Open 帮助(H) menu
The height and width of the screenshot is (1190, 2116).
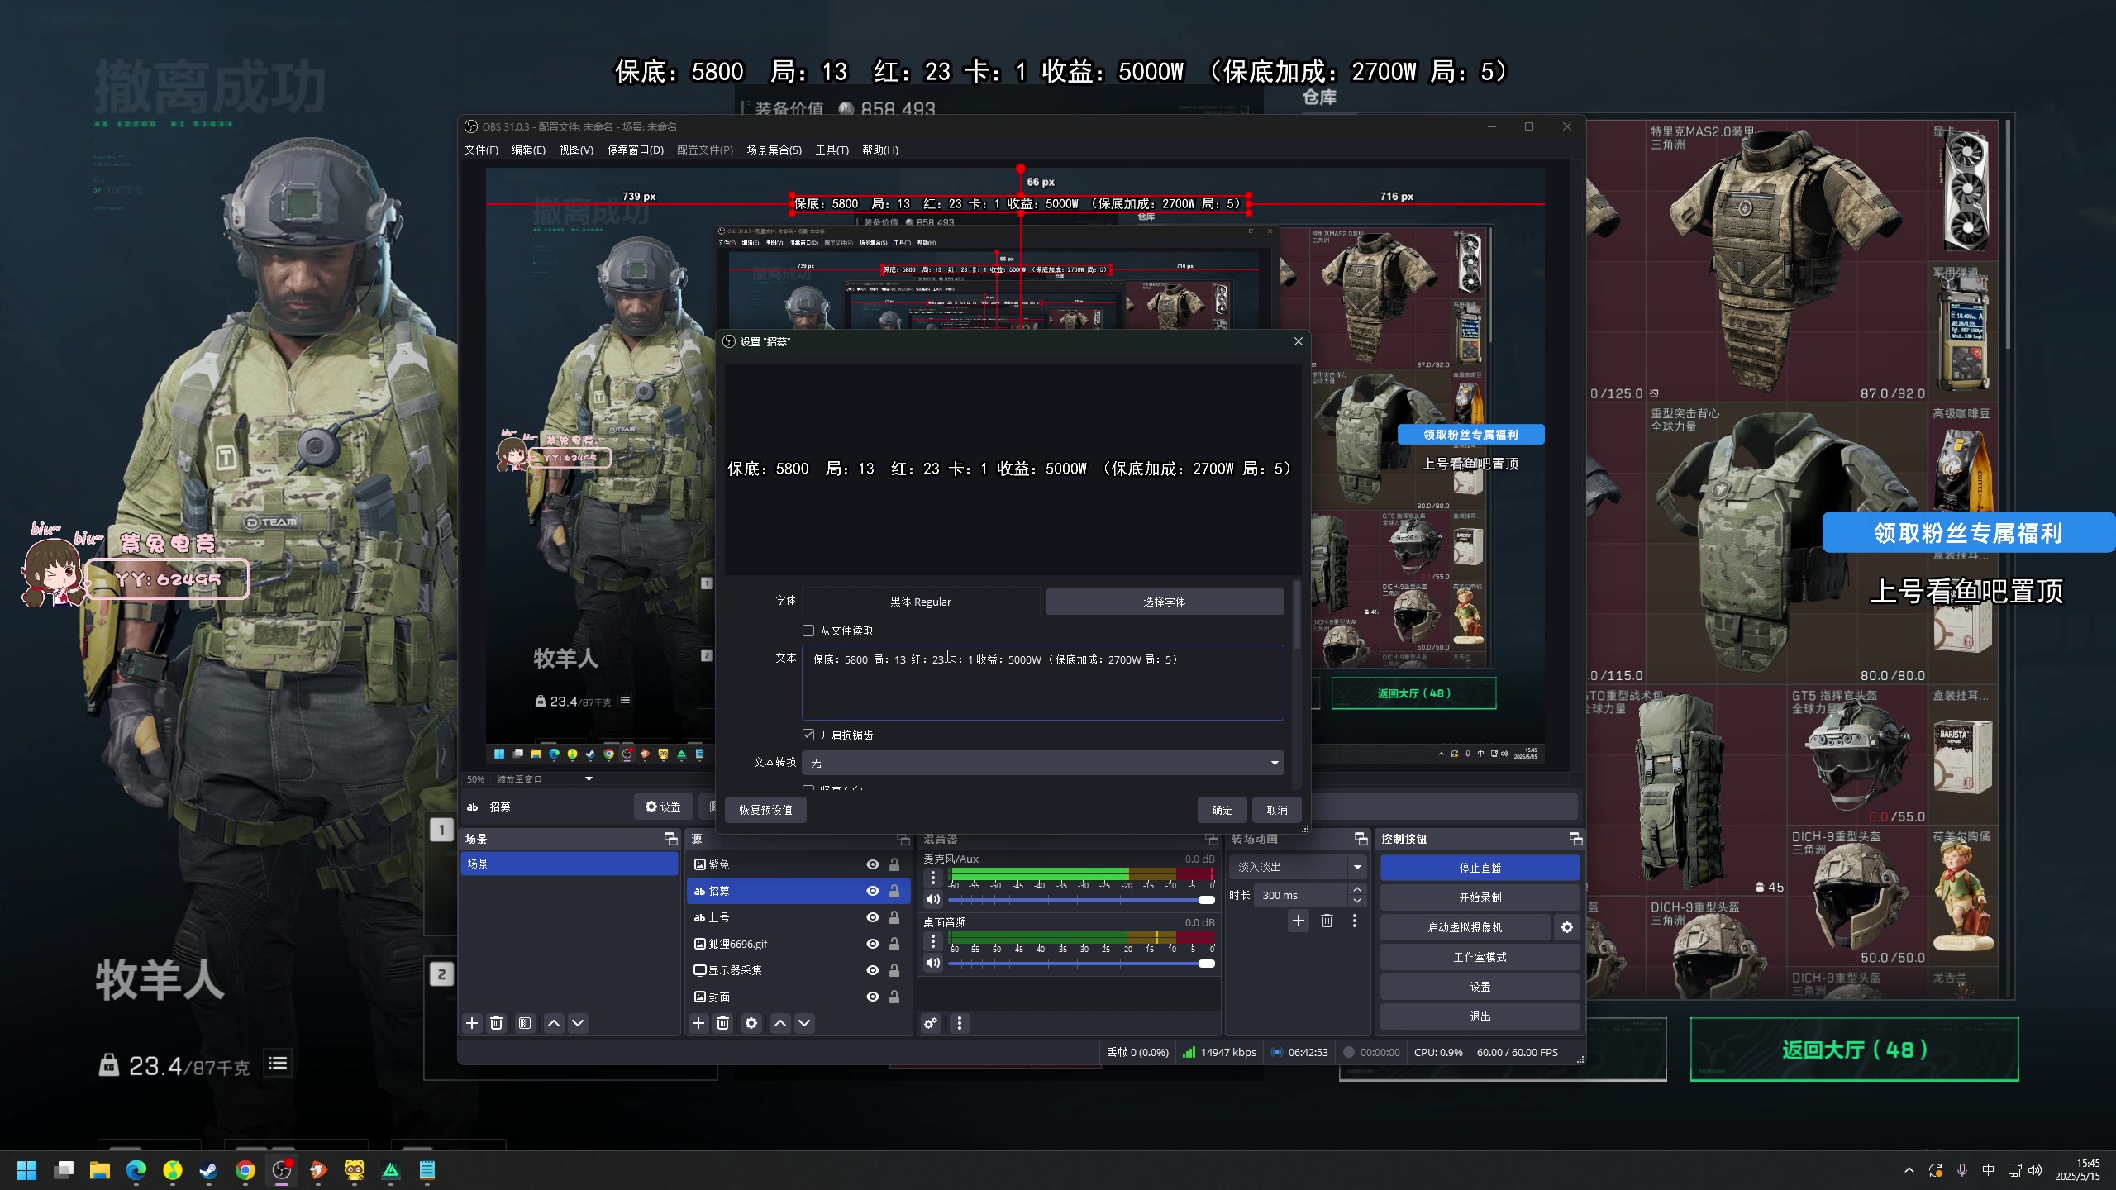click(x=879, y=150)
